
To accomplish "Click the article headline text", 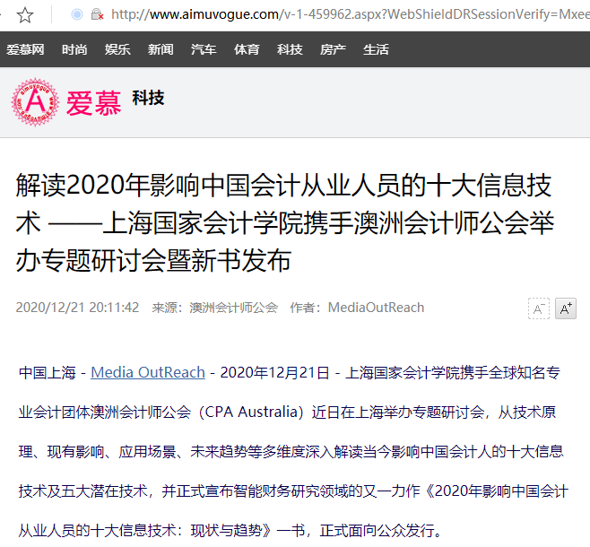I will (285, 222).
